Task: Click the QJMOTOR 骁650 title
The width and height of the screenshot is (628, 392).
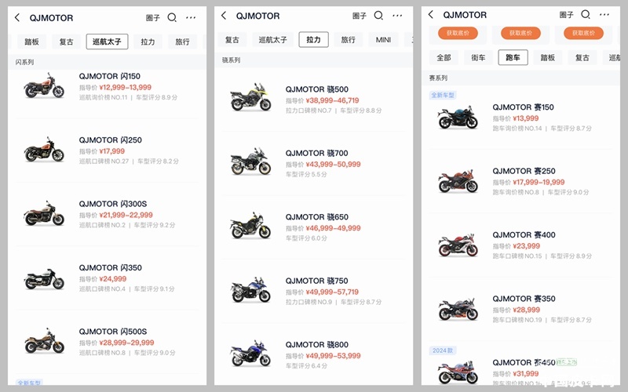Action: [x=317, y=217]
